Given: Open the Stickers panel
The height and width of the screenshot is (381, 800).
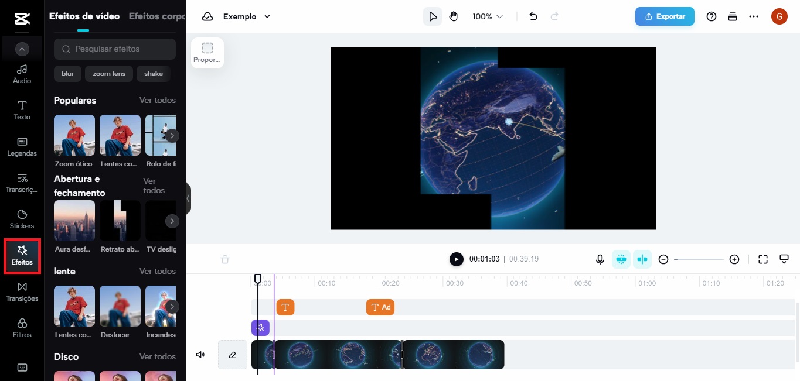Looking at the screenshot, I should point(22,219).
